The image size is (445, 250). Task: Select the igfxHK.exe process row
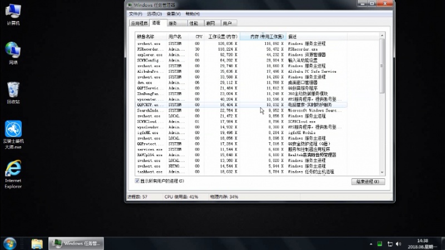pyautogui.click(x=241, y=133)
